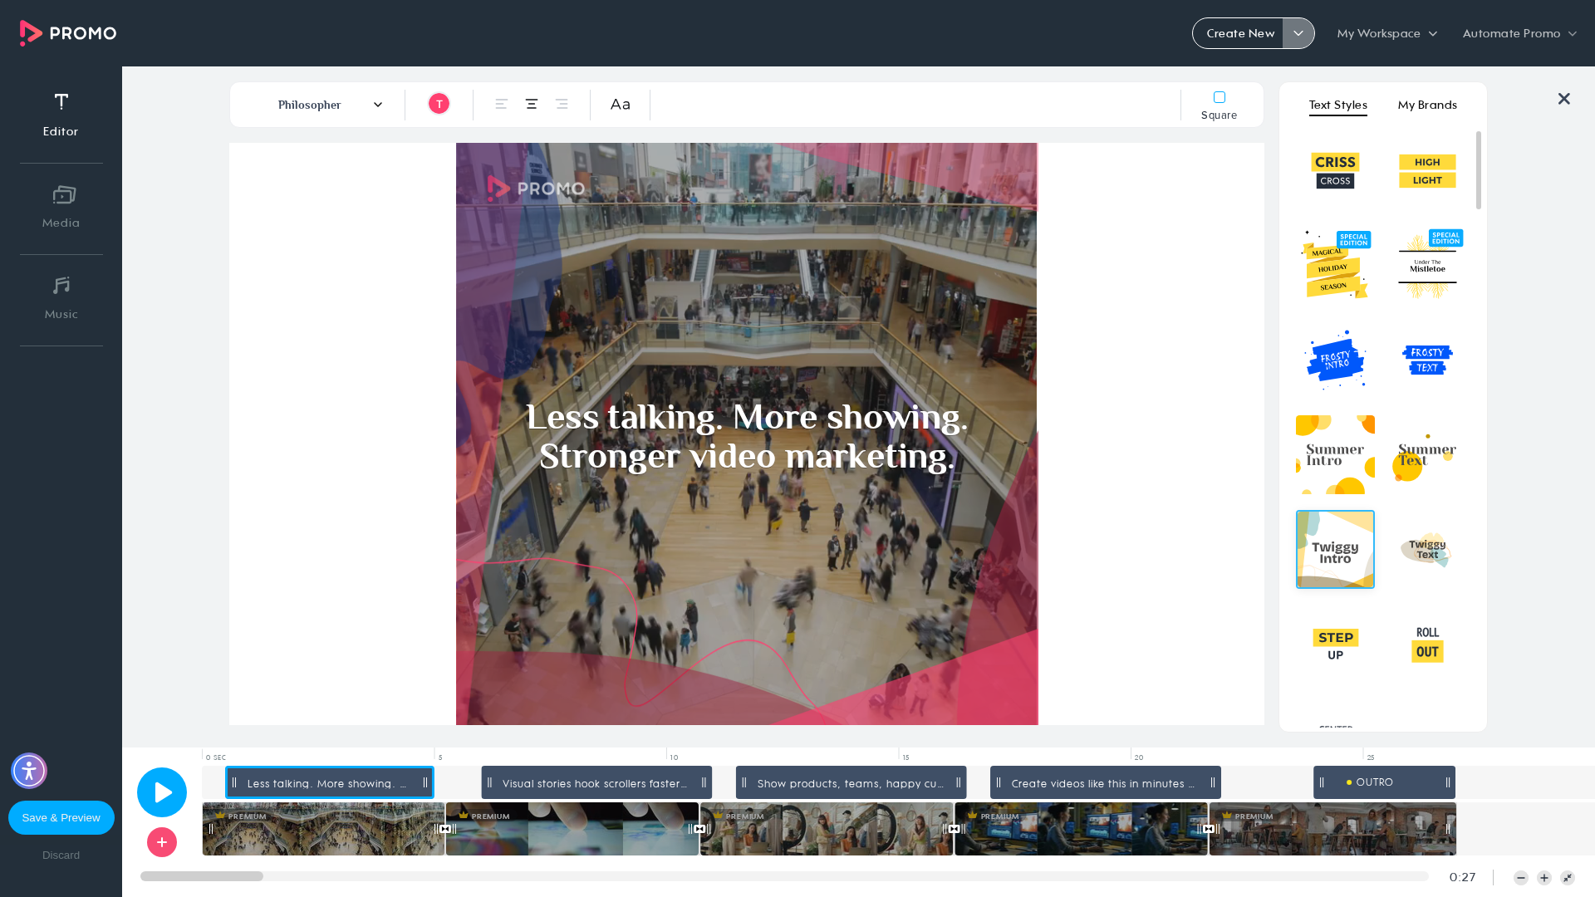This screenshot has width=1595, height=897.
Task: Click the Discard link
Action: (61, 855)
